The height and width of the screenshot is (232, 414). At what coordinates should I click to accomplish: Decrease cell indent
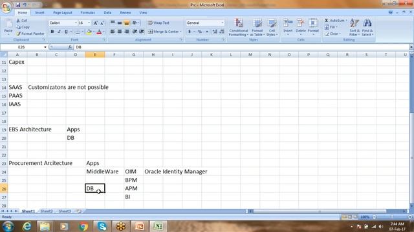[x=135, y=32]
